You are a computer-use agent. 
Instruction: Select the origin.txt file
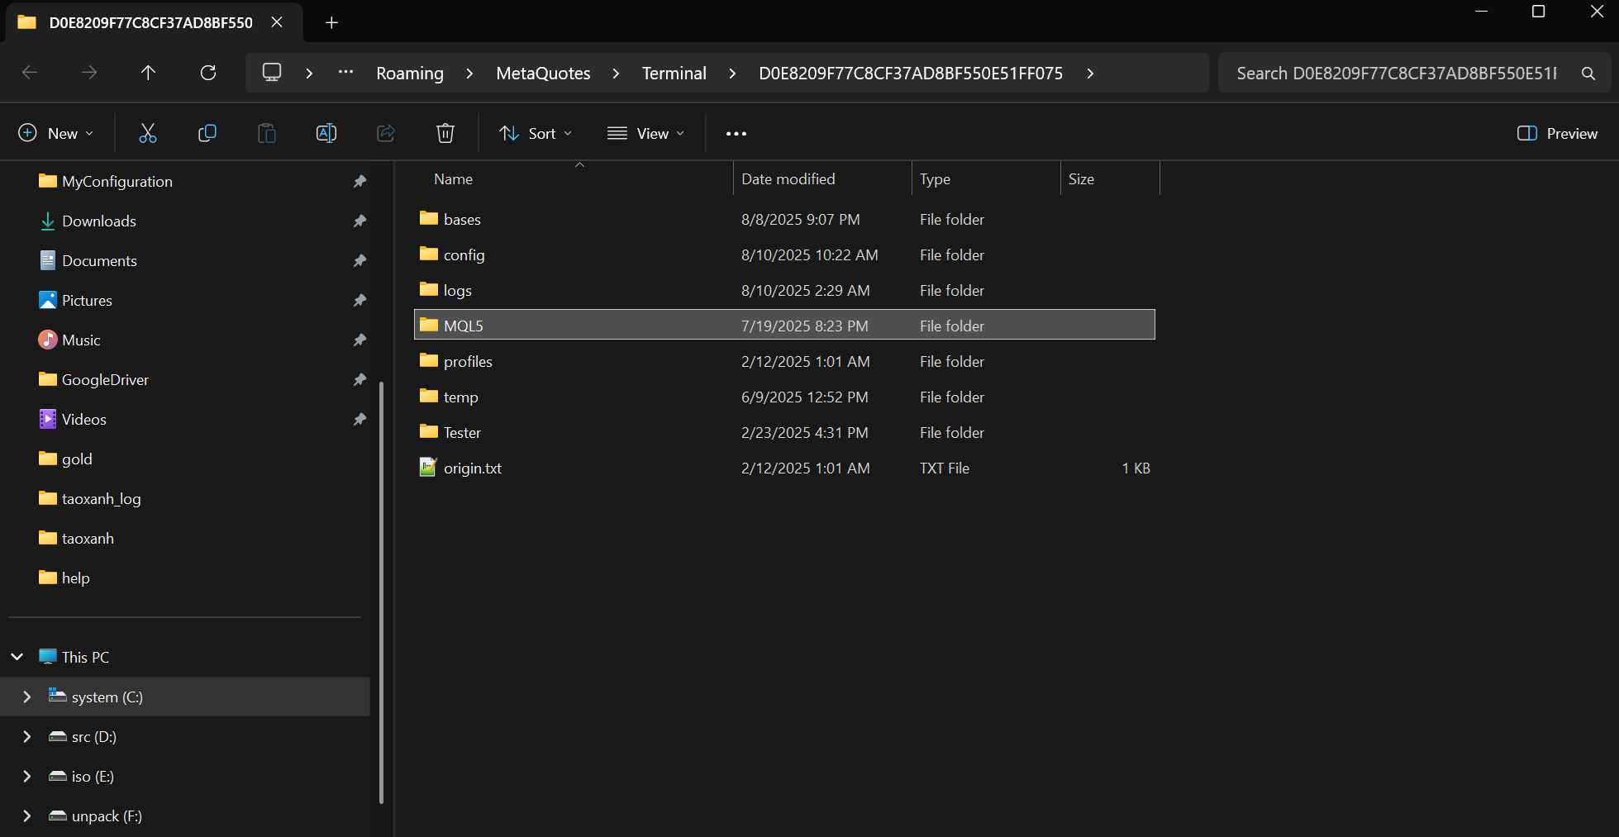472,468
